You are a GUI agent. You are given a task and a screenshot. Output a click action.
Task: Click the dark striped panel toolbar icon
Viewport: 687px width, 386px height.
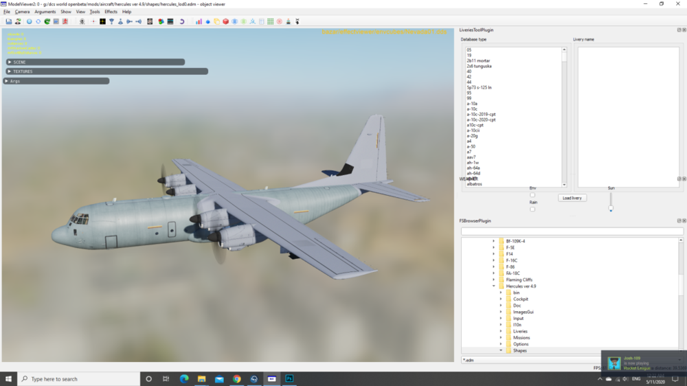coord(170,21)
